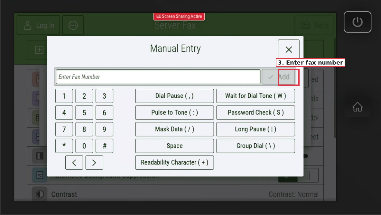Click the Contrast half-circle icon

tap(40, 194)
